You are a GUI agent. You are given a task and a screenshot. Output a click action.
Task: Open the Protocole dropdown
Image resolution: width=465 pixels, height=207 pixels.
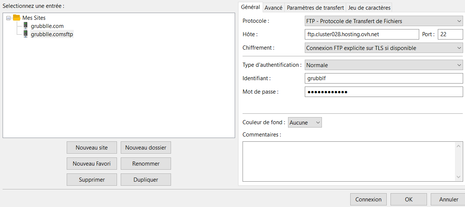point(383,21)
